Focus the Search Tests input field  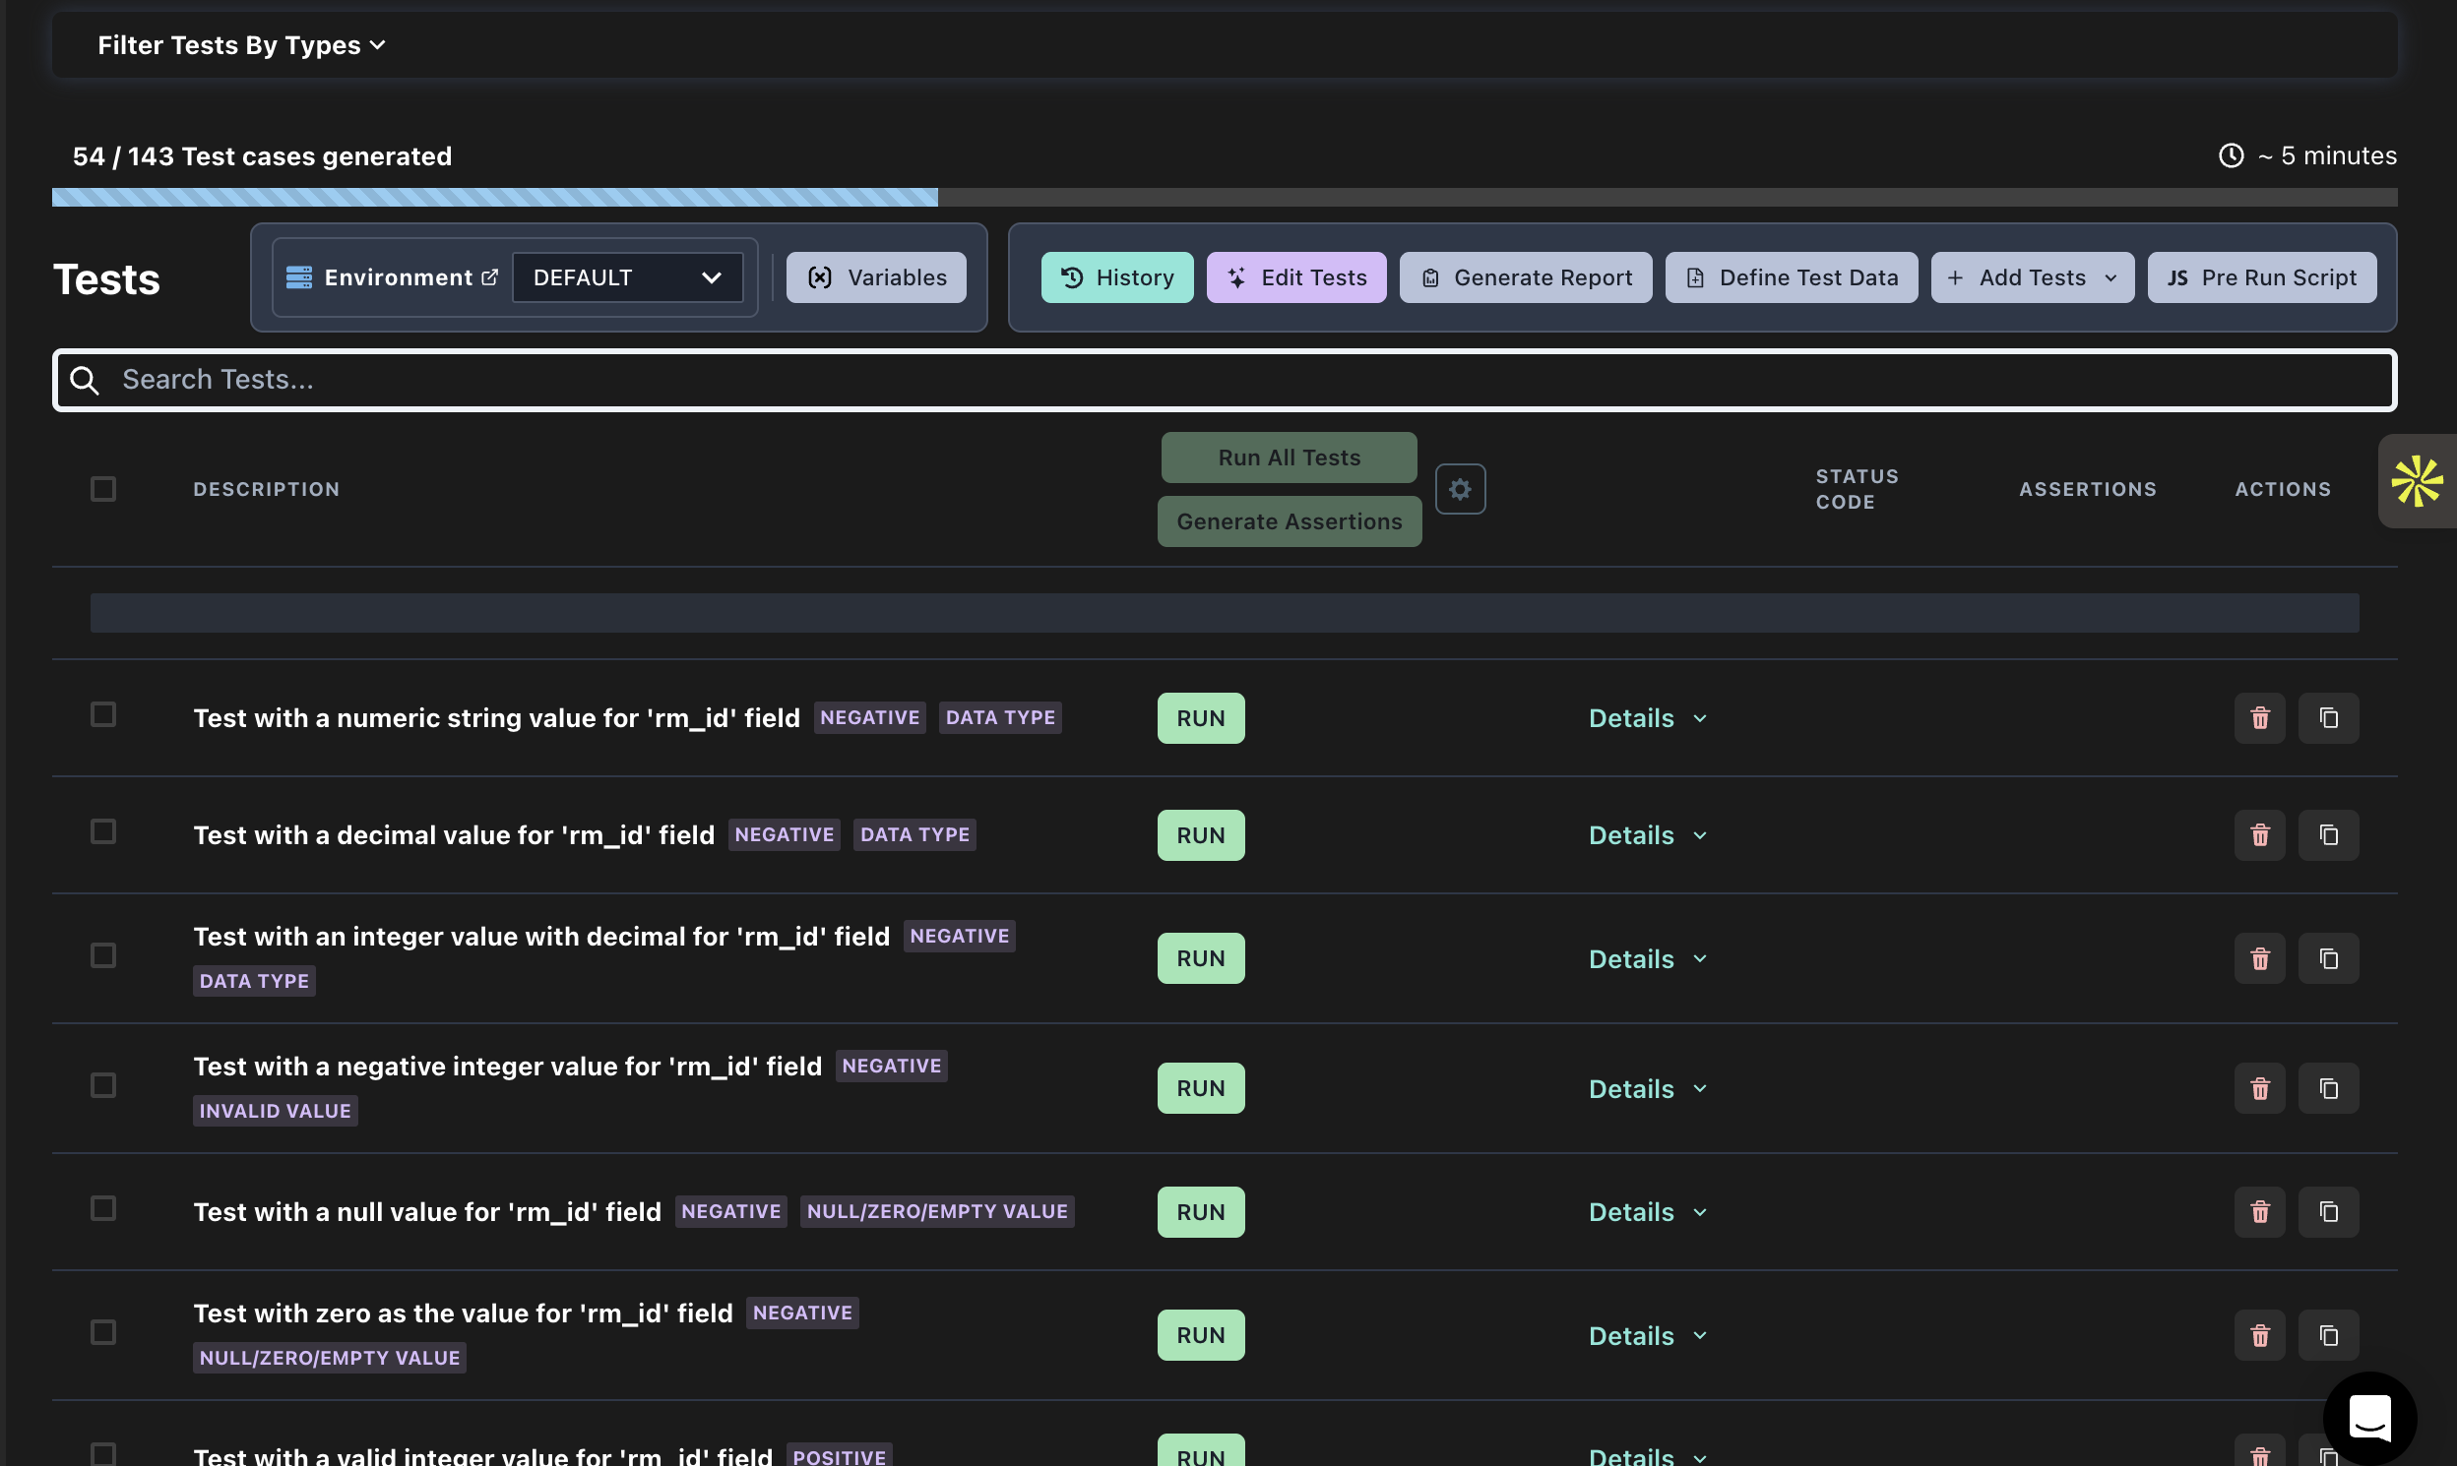pyautogui.click(x=1224, y=381)
